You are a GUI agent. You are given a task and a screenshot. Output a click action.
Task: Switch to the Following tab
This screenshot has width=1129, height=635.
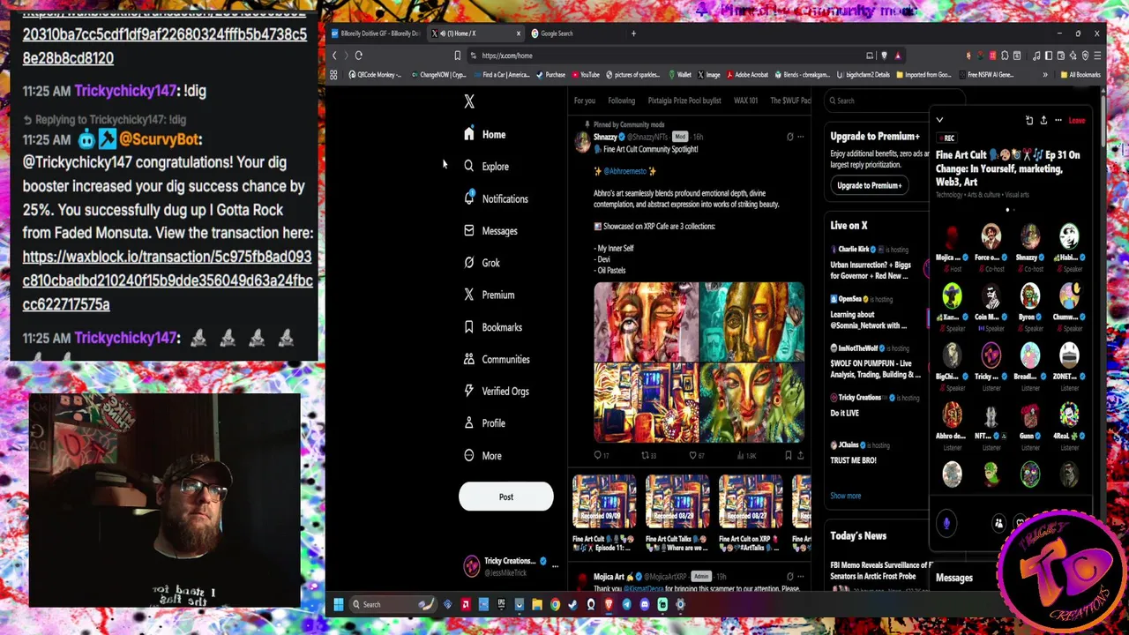[x=621, y=101]
